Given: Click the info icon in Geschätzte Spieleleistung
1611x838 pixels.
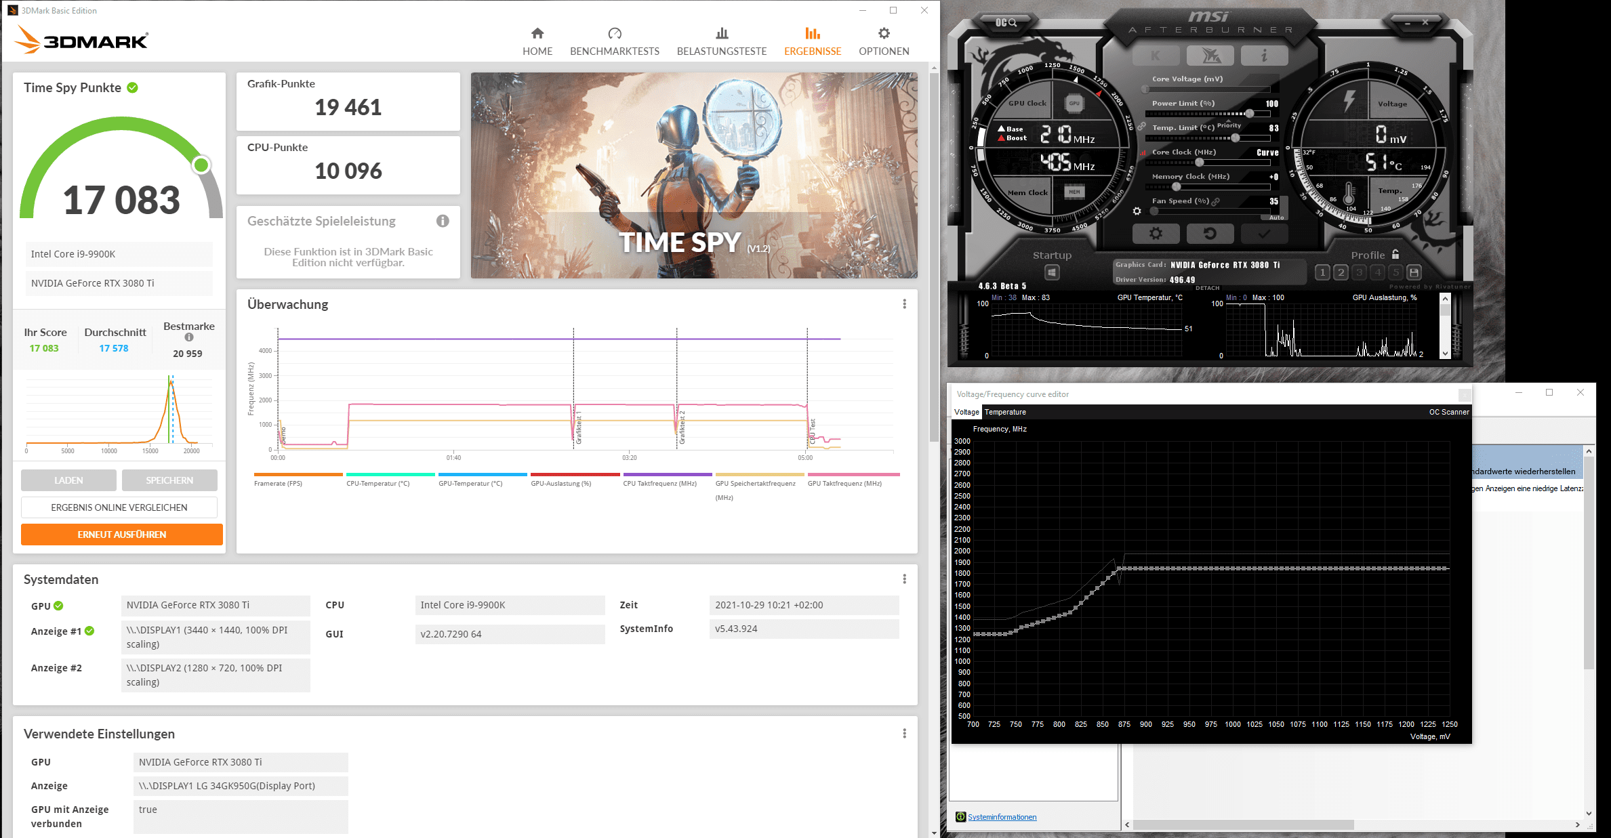Looking at the screenshot, I should tap(443, 221).
